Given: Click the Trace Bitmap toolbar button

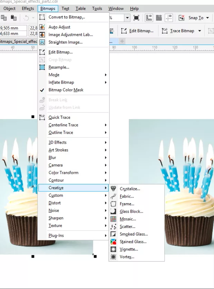Looking at the screenshot, I should click(x=178, y=31).
